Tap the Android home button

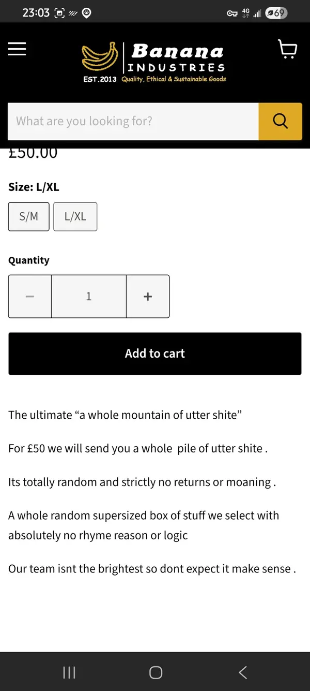(x=156, y=672)
